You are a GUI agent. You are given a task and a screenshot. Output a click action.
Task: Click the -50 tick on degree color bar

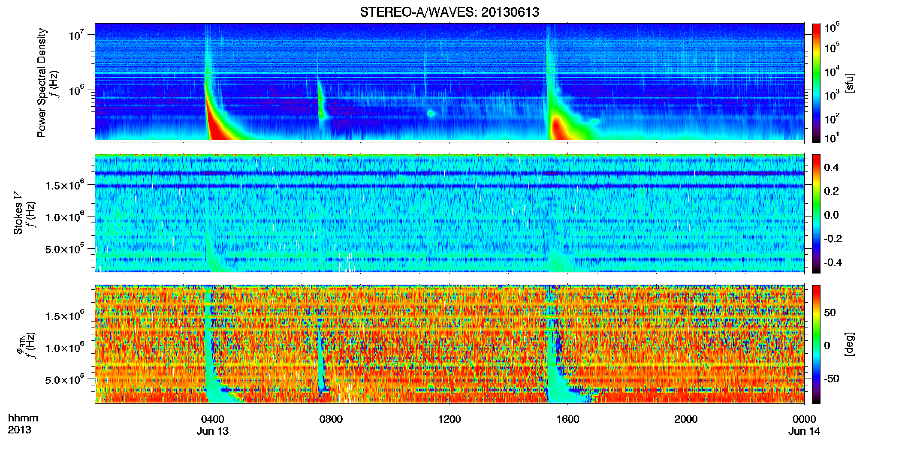[832, 379]
